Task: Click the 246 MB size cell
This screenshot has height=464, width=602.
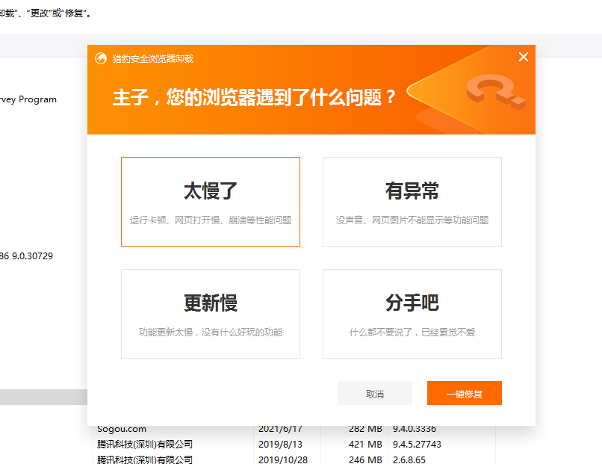Action: [365, 460]
